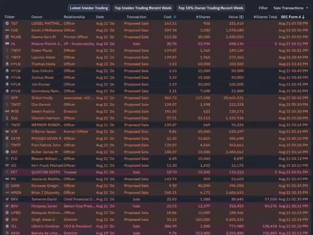Click the EFT company logo icon

[7, 172]
